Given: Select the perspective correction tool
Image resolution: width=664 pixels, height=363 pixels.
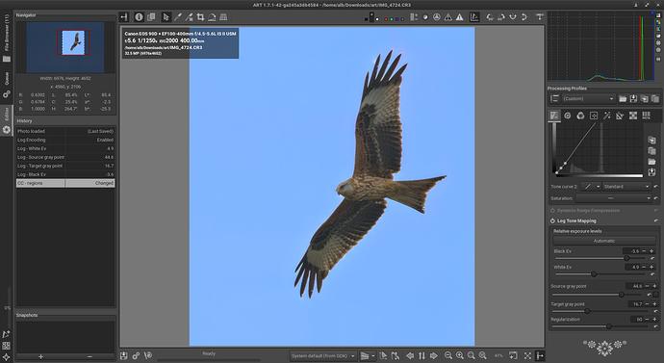Looking at the screenshot, I should (223, 17).
